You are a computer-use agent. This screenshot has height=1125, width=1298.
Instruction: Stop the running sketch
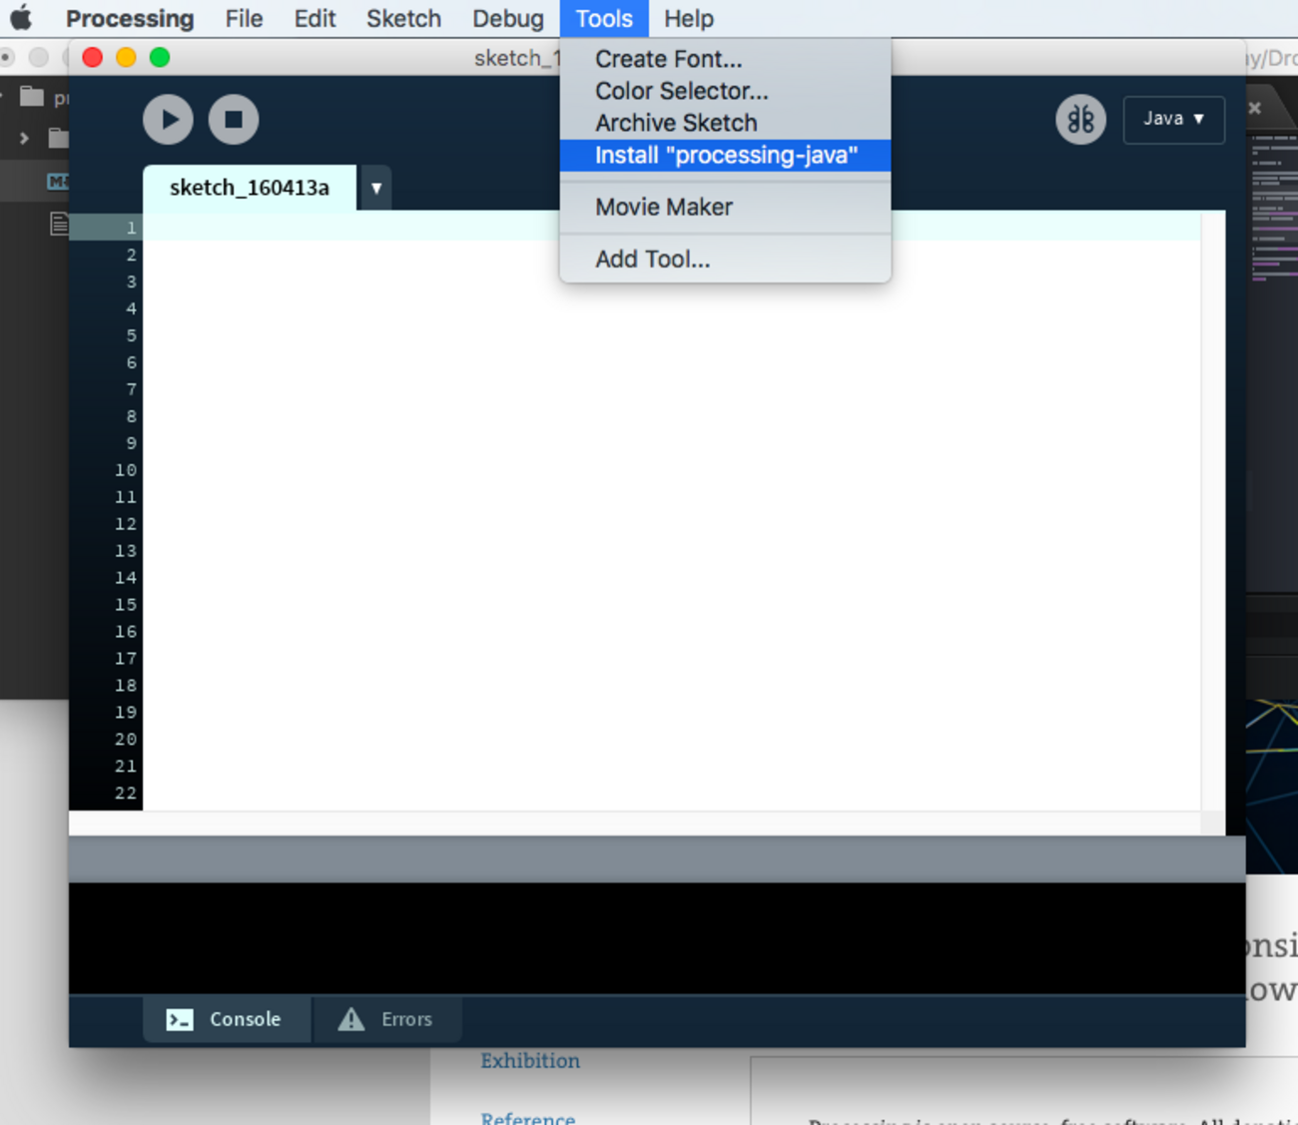coord(234,120)
